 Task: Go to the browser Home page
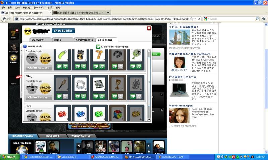[x=264, y=19]
